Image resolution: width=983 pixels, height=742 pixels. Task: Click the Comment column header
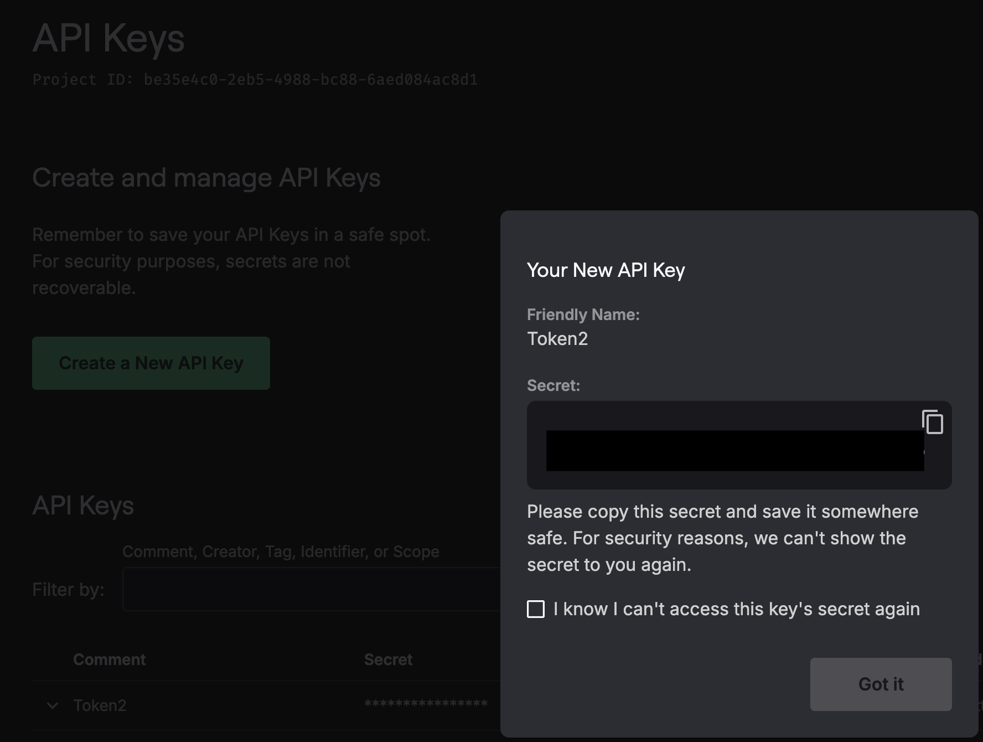(x=109, y=659)
